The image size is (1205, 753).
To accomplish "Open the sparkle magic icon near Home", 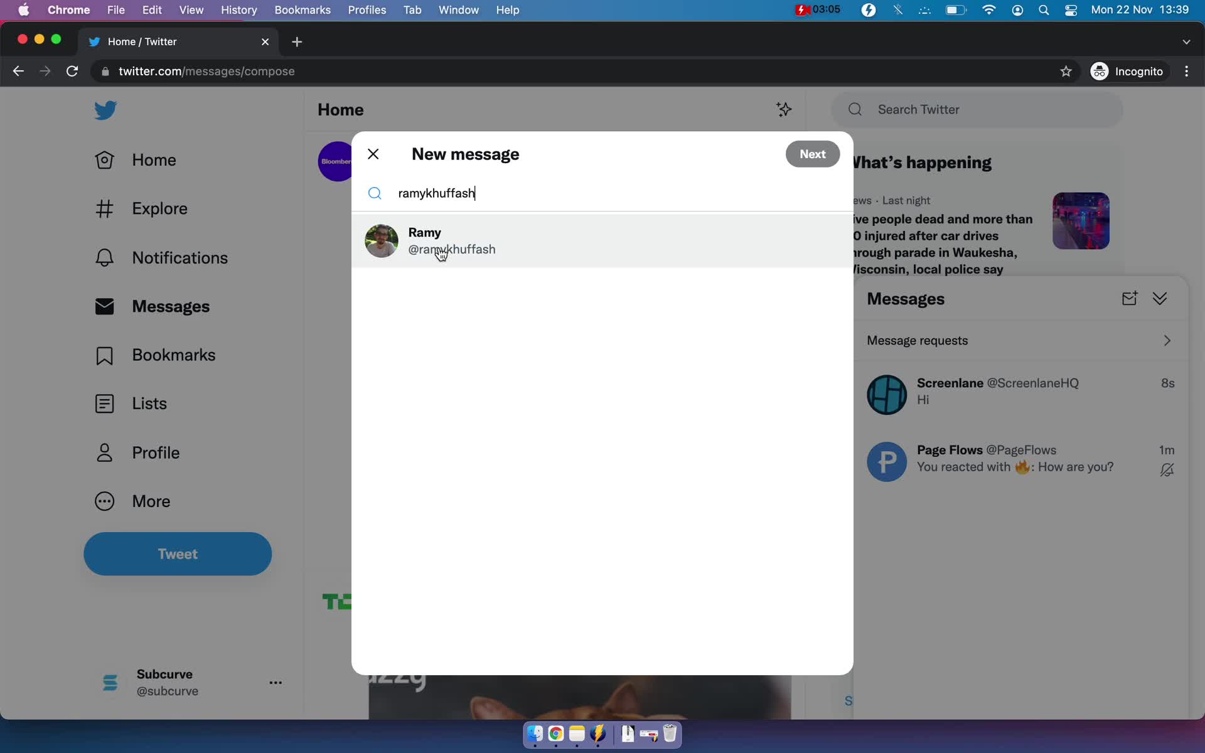I will (783, 109).
